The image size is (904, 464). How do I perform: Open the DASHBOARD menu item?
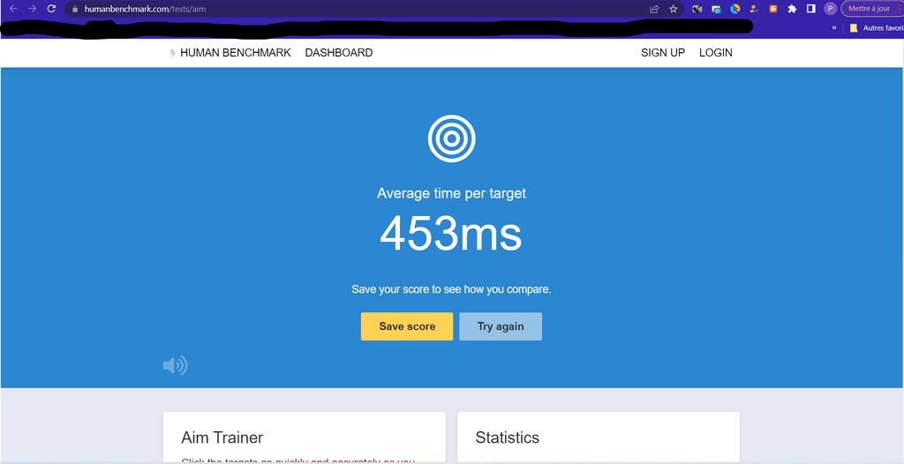click(x=338, y=53)
